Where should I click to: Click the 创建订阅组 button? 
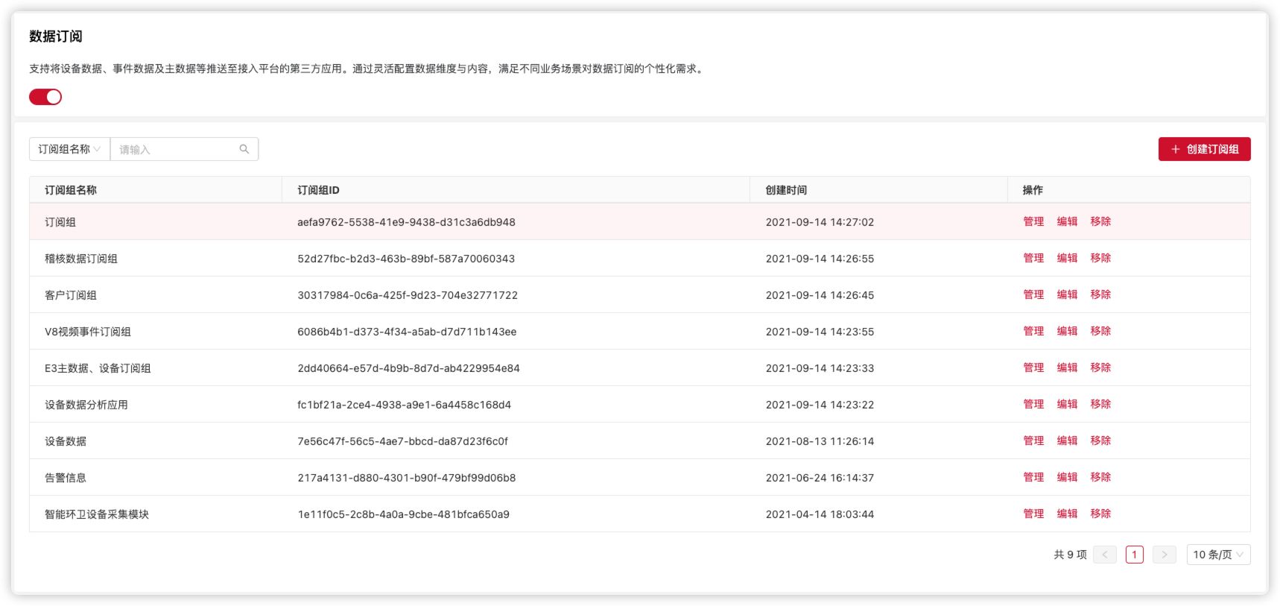tap(1204, 149)
